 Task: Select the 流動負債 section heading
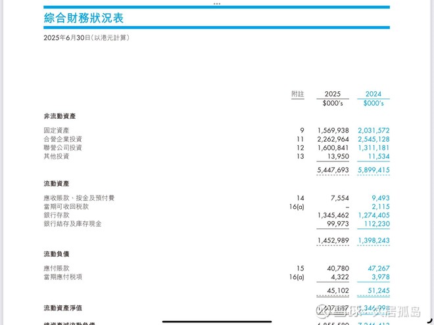click(57, 254)
